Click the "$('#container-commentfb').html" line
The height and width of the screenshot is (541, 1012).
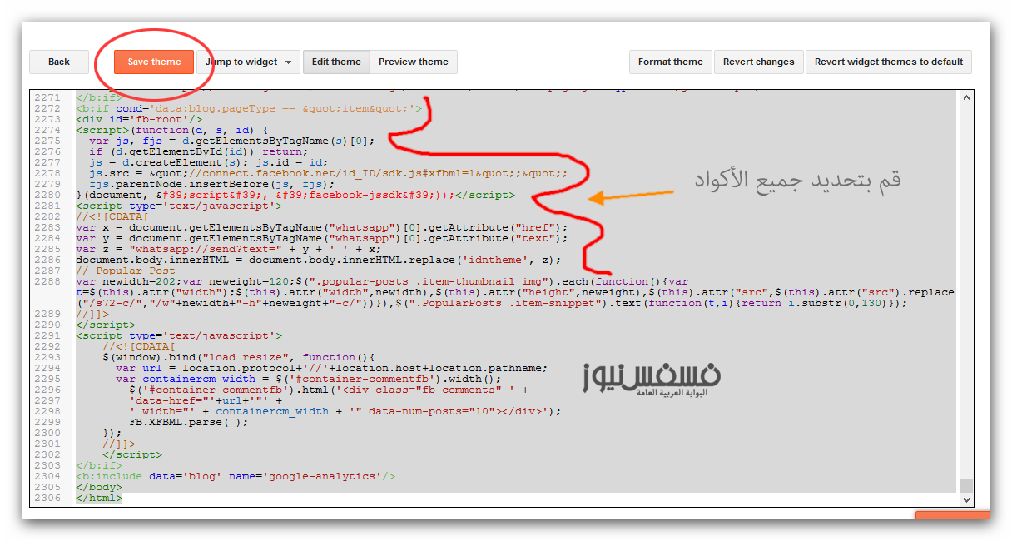(x=329, y=390)
